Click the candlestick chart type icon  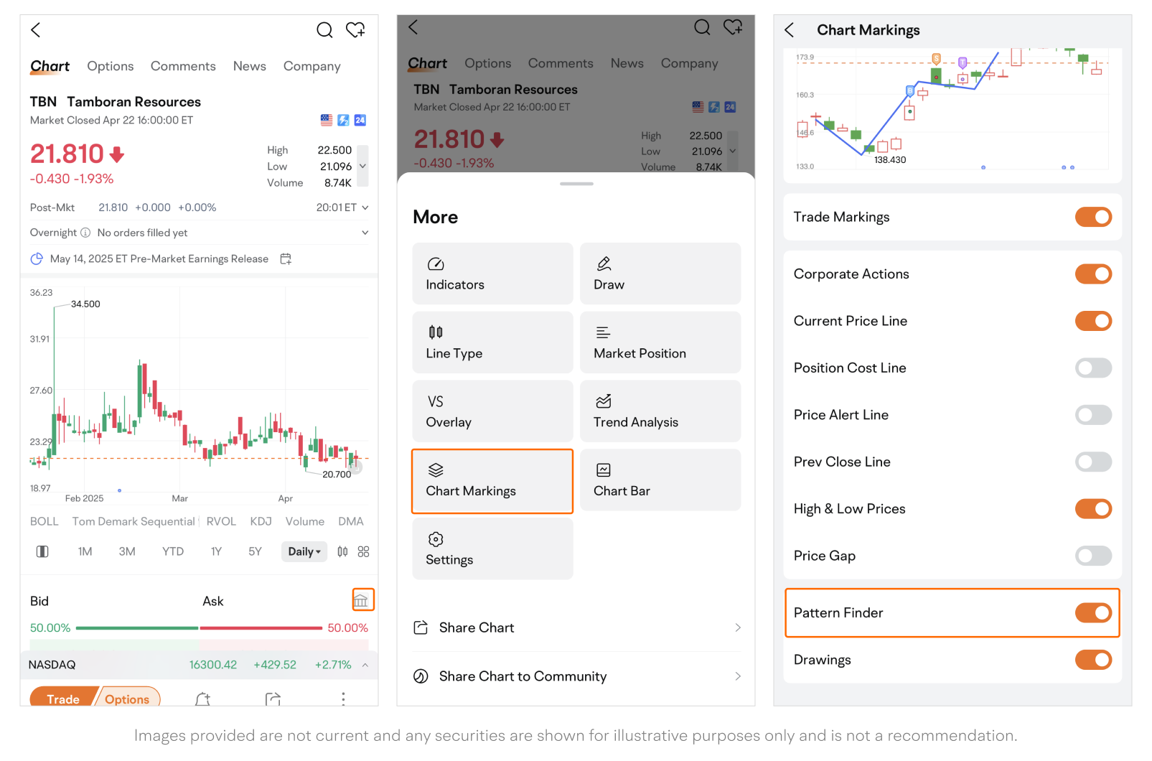(342, 551)
